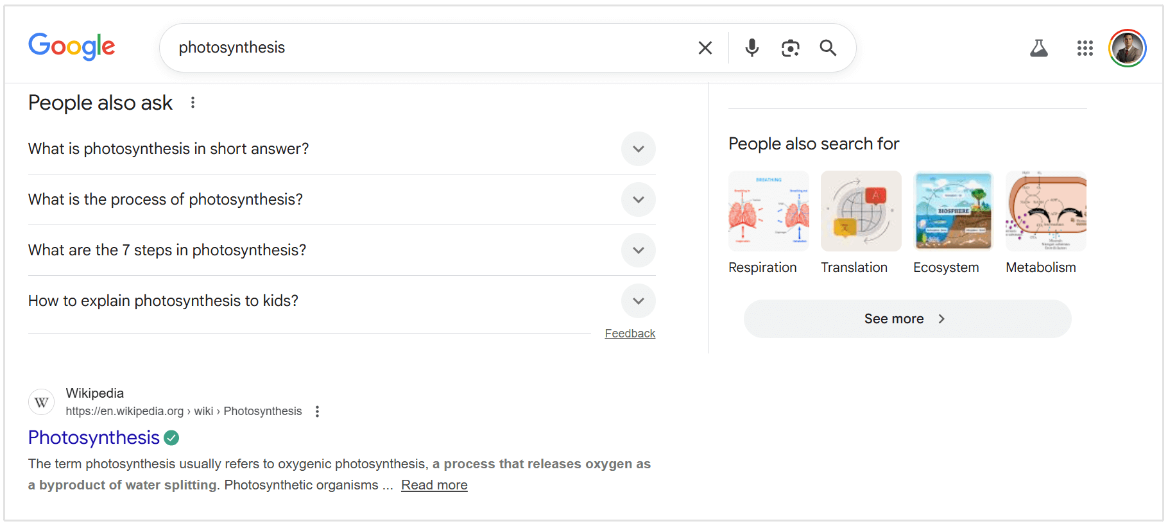Open Search Labs flask icon

pyautogui.click(x=1038, y=48)
